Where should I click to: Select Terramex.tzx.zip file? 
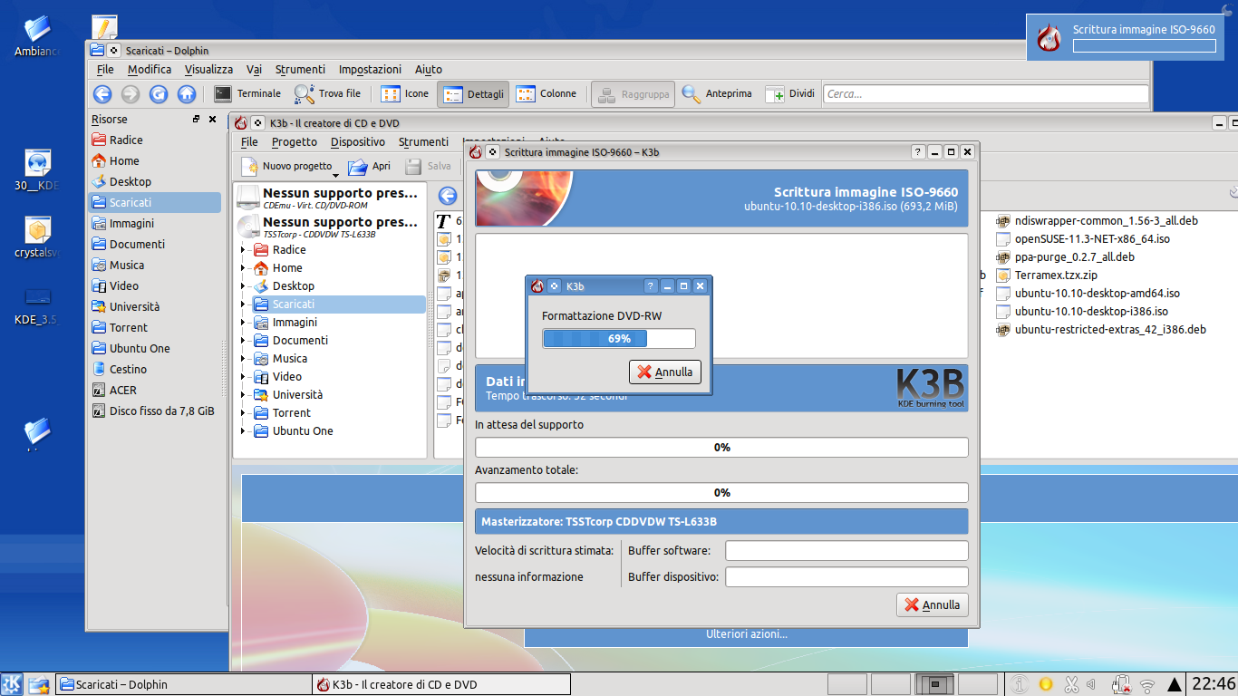click(1046, 275)
